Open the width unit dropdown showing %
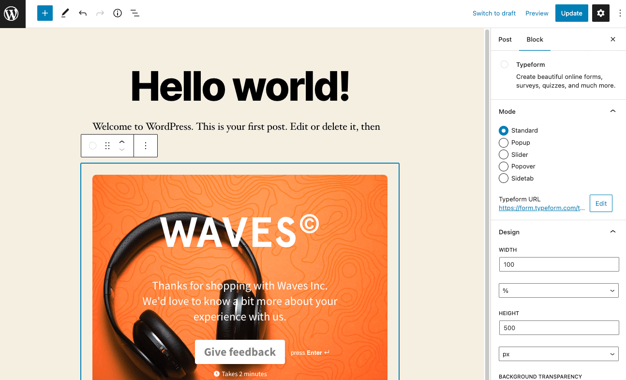Screen dimensions: 626x380 pyautogui.click(x=559, y=290)
